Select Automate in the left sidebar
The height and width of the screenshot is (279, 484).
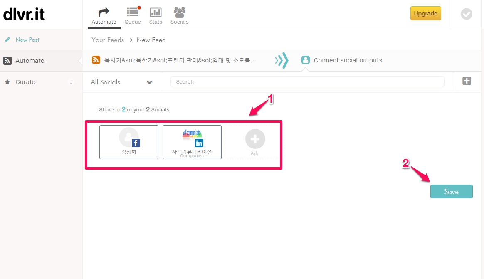[30, 61]
